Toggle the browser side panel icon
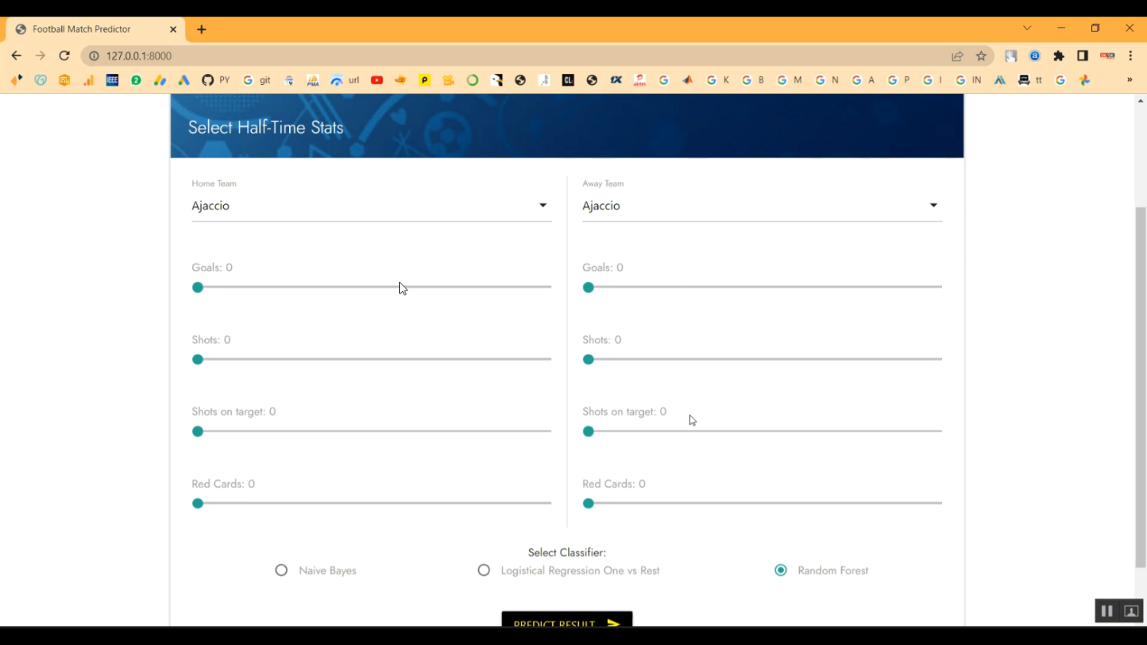 1083,56
